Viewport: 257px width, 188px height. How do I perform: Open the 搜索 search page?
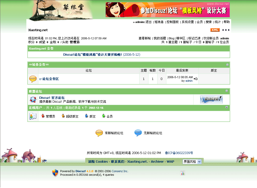point(209,22)
